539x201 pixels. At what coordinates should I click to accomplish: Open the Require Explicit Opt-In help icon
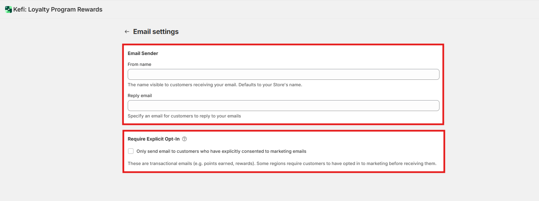(184, 139)
